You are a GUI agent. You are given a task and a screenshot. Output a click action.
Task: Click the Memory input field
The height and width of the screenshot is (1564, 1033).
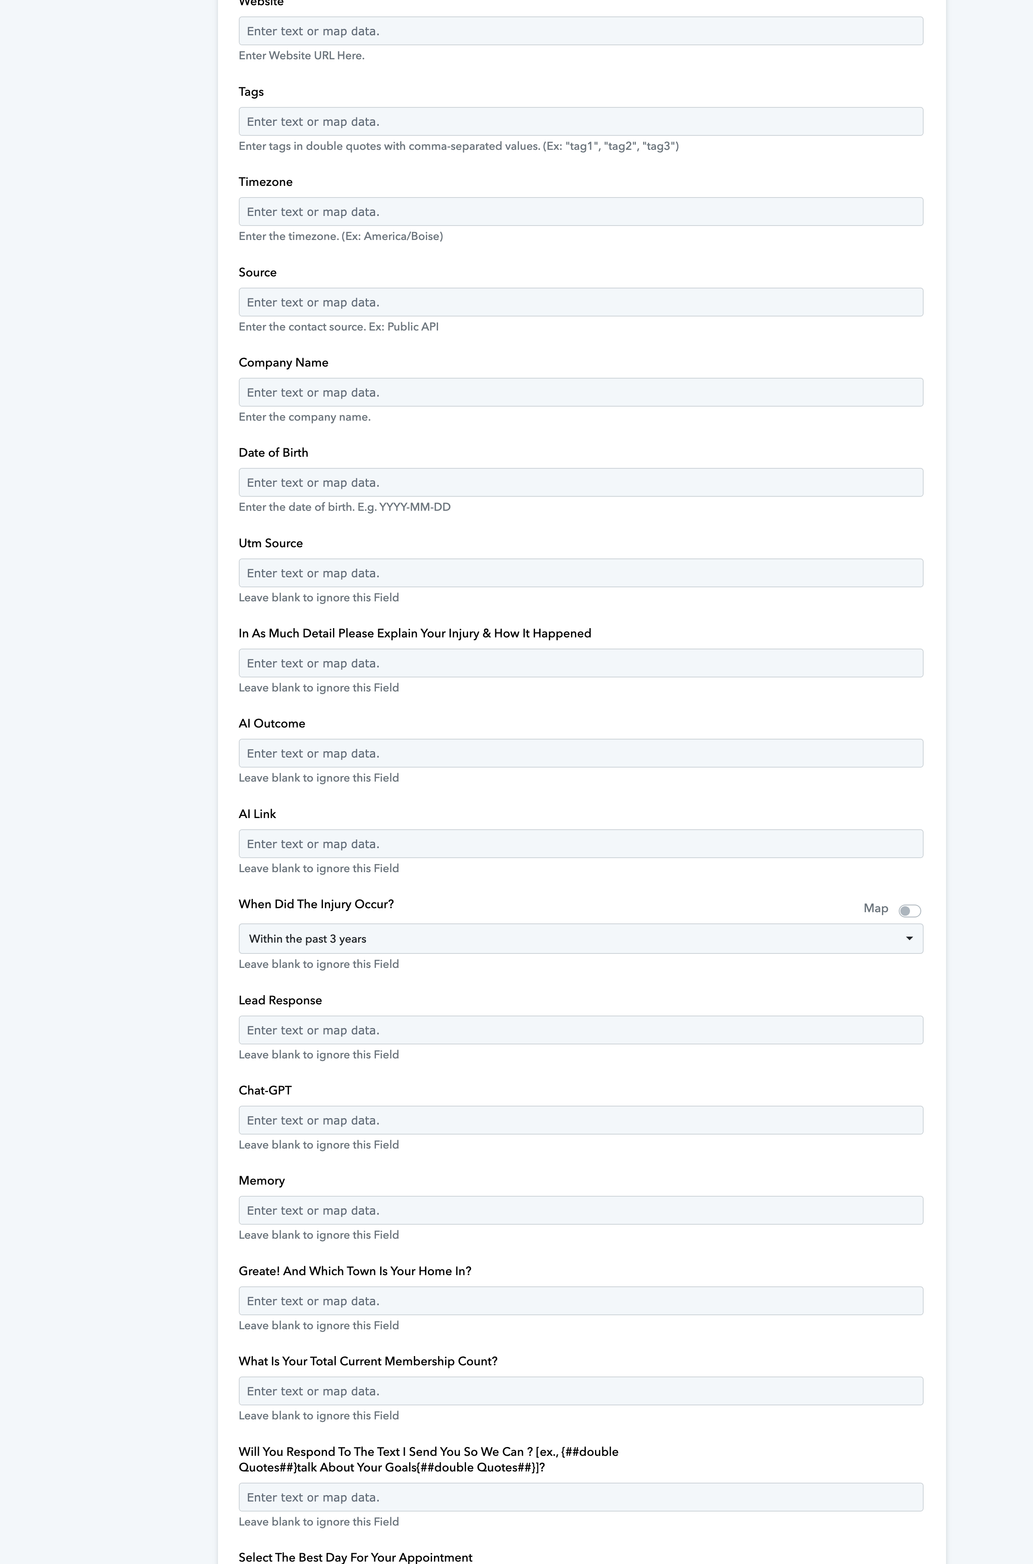[580, 1210]
